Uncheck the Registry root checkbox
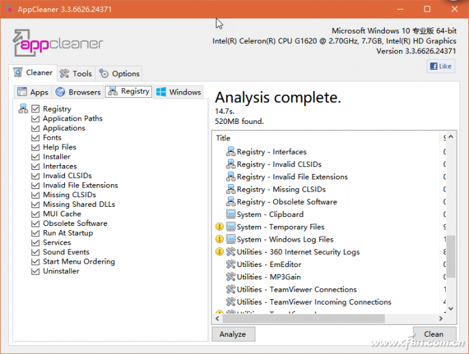469x354 pixels. click(36, 109)
